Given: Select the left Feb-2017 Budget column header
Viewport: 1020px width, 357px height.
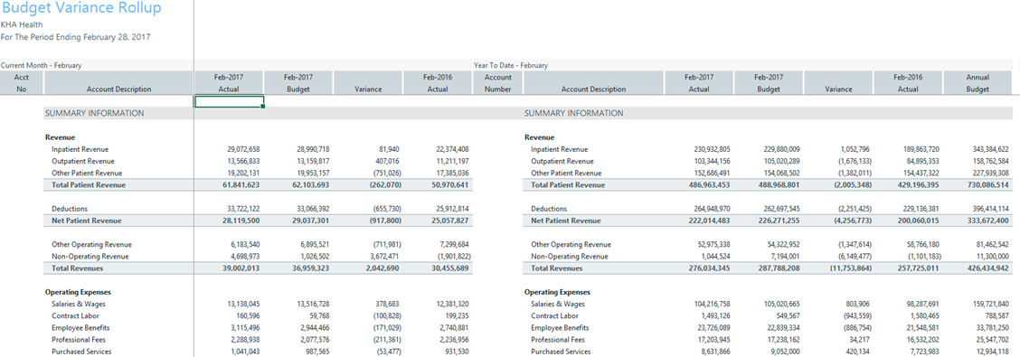Looking at the screenshot, I should coord(297,82).
